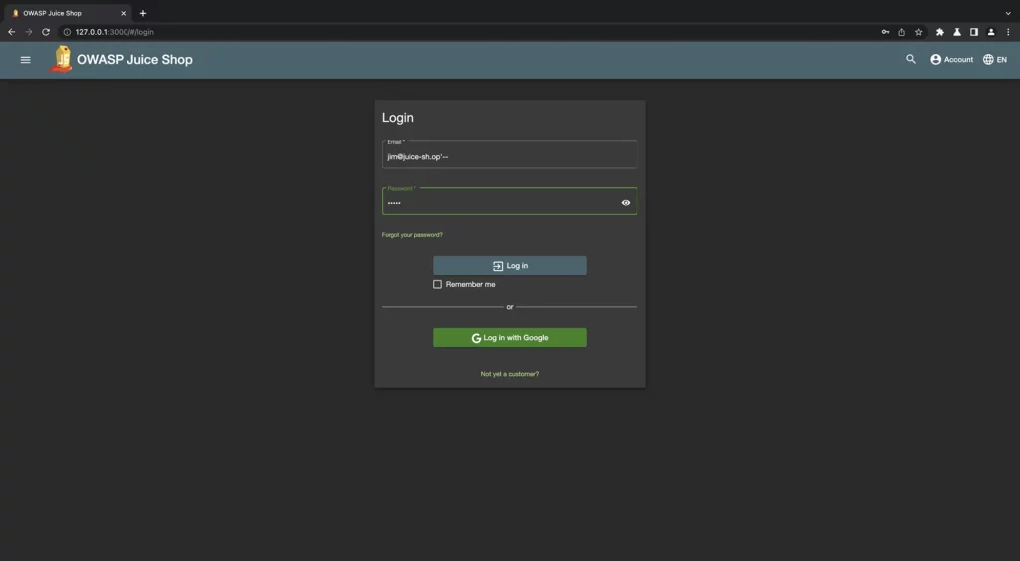Click the address bar URL

tap(115, 32)
